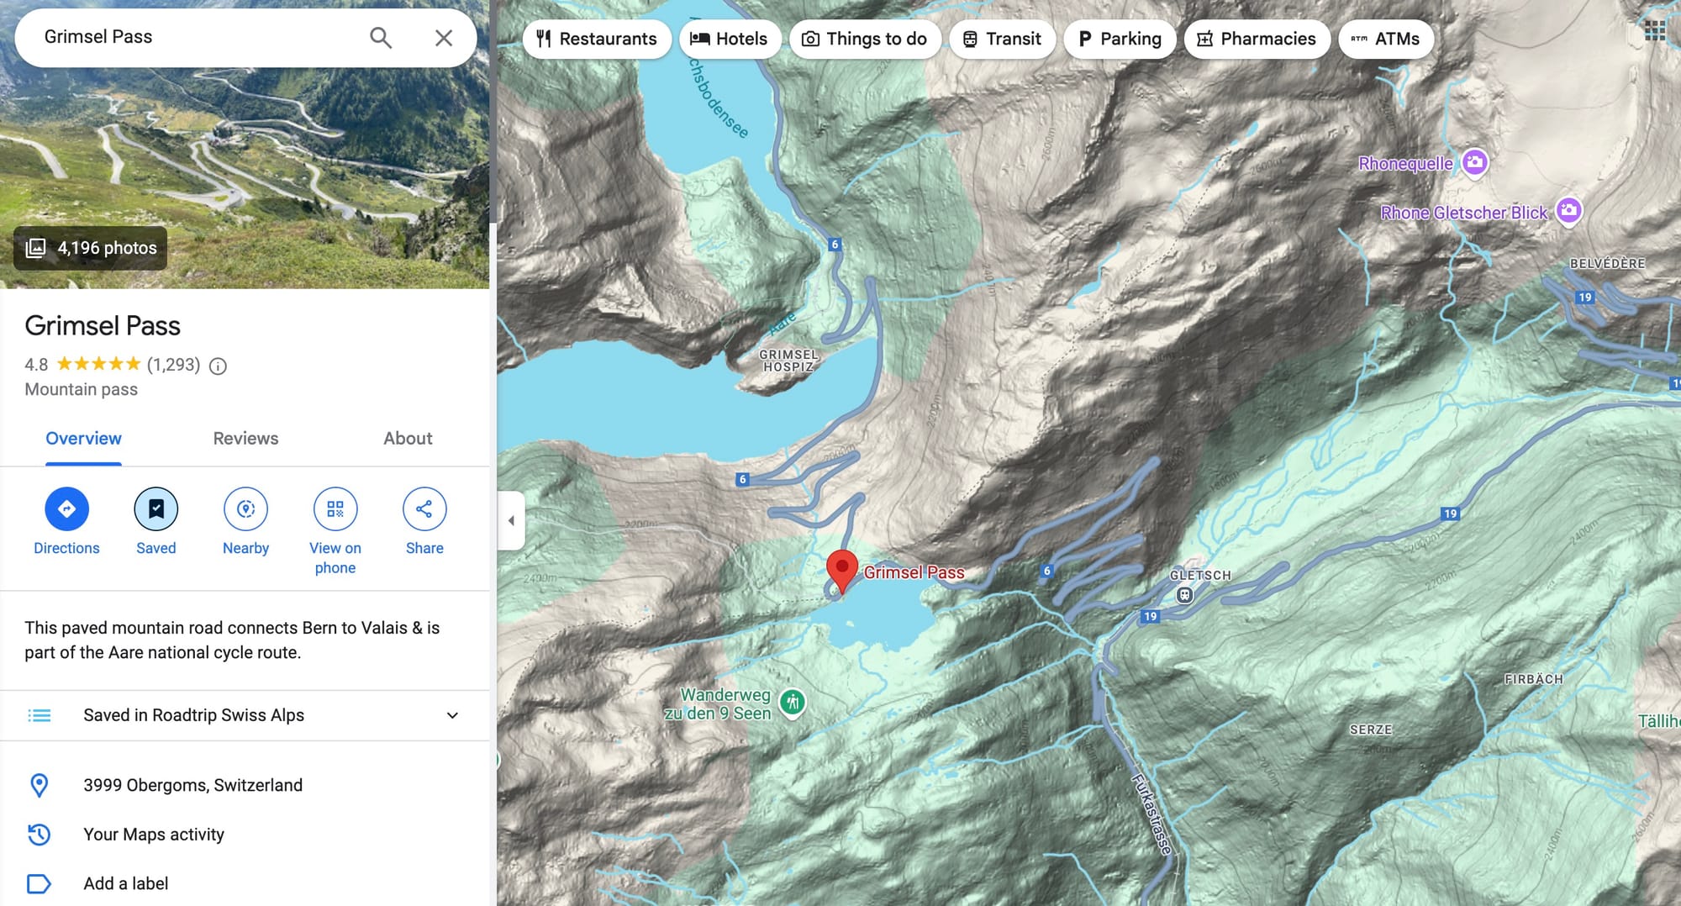Viewport: 1681px width, 906px height.
Task: Open the Google apps grid
Action: [1655, 31]
